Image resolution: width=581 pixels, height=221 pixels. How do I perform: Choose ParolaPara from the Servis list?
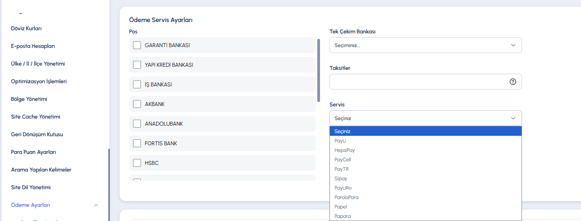tap(426, 197)
